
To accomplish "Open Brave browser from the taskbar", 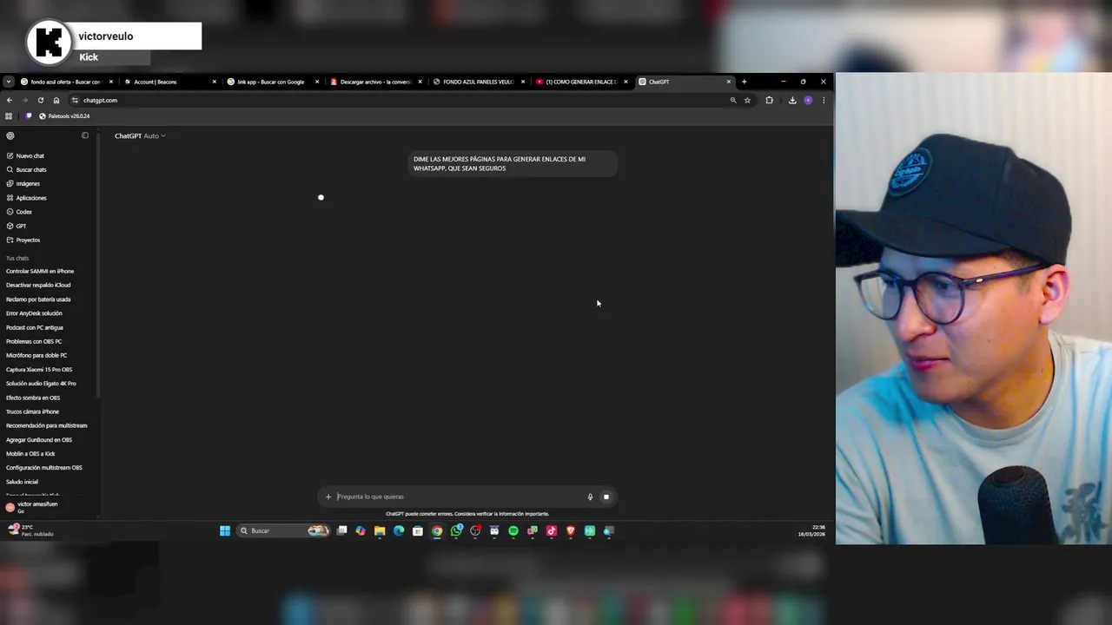I will (x=571, y=530).
